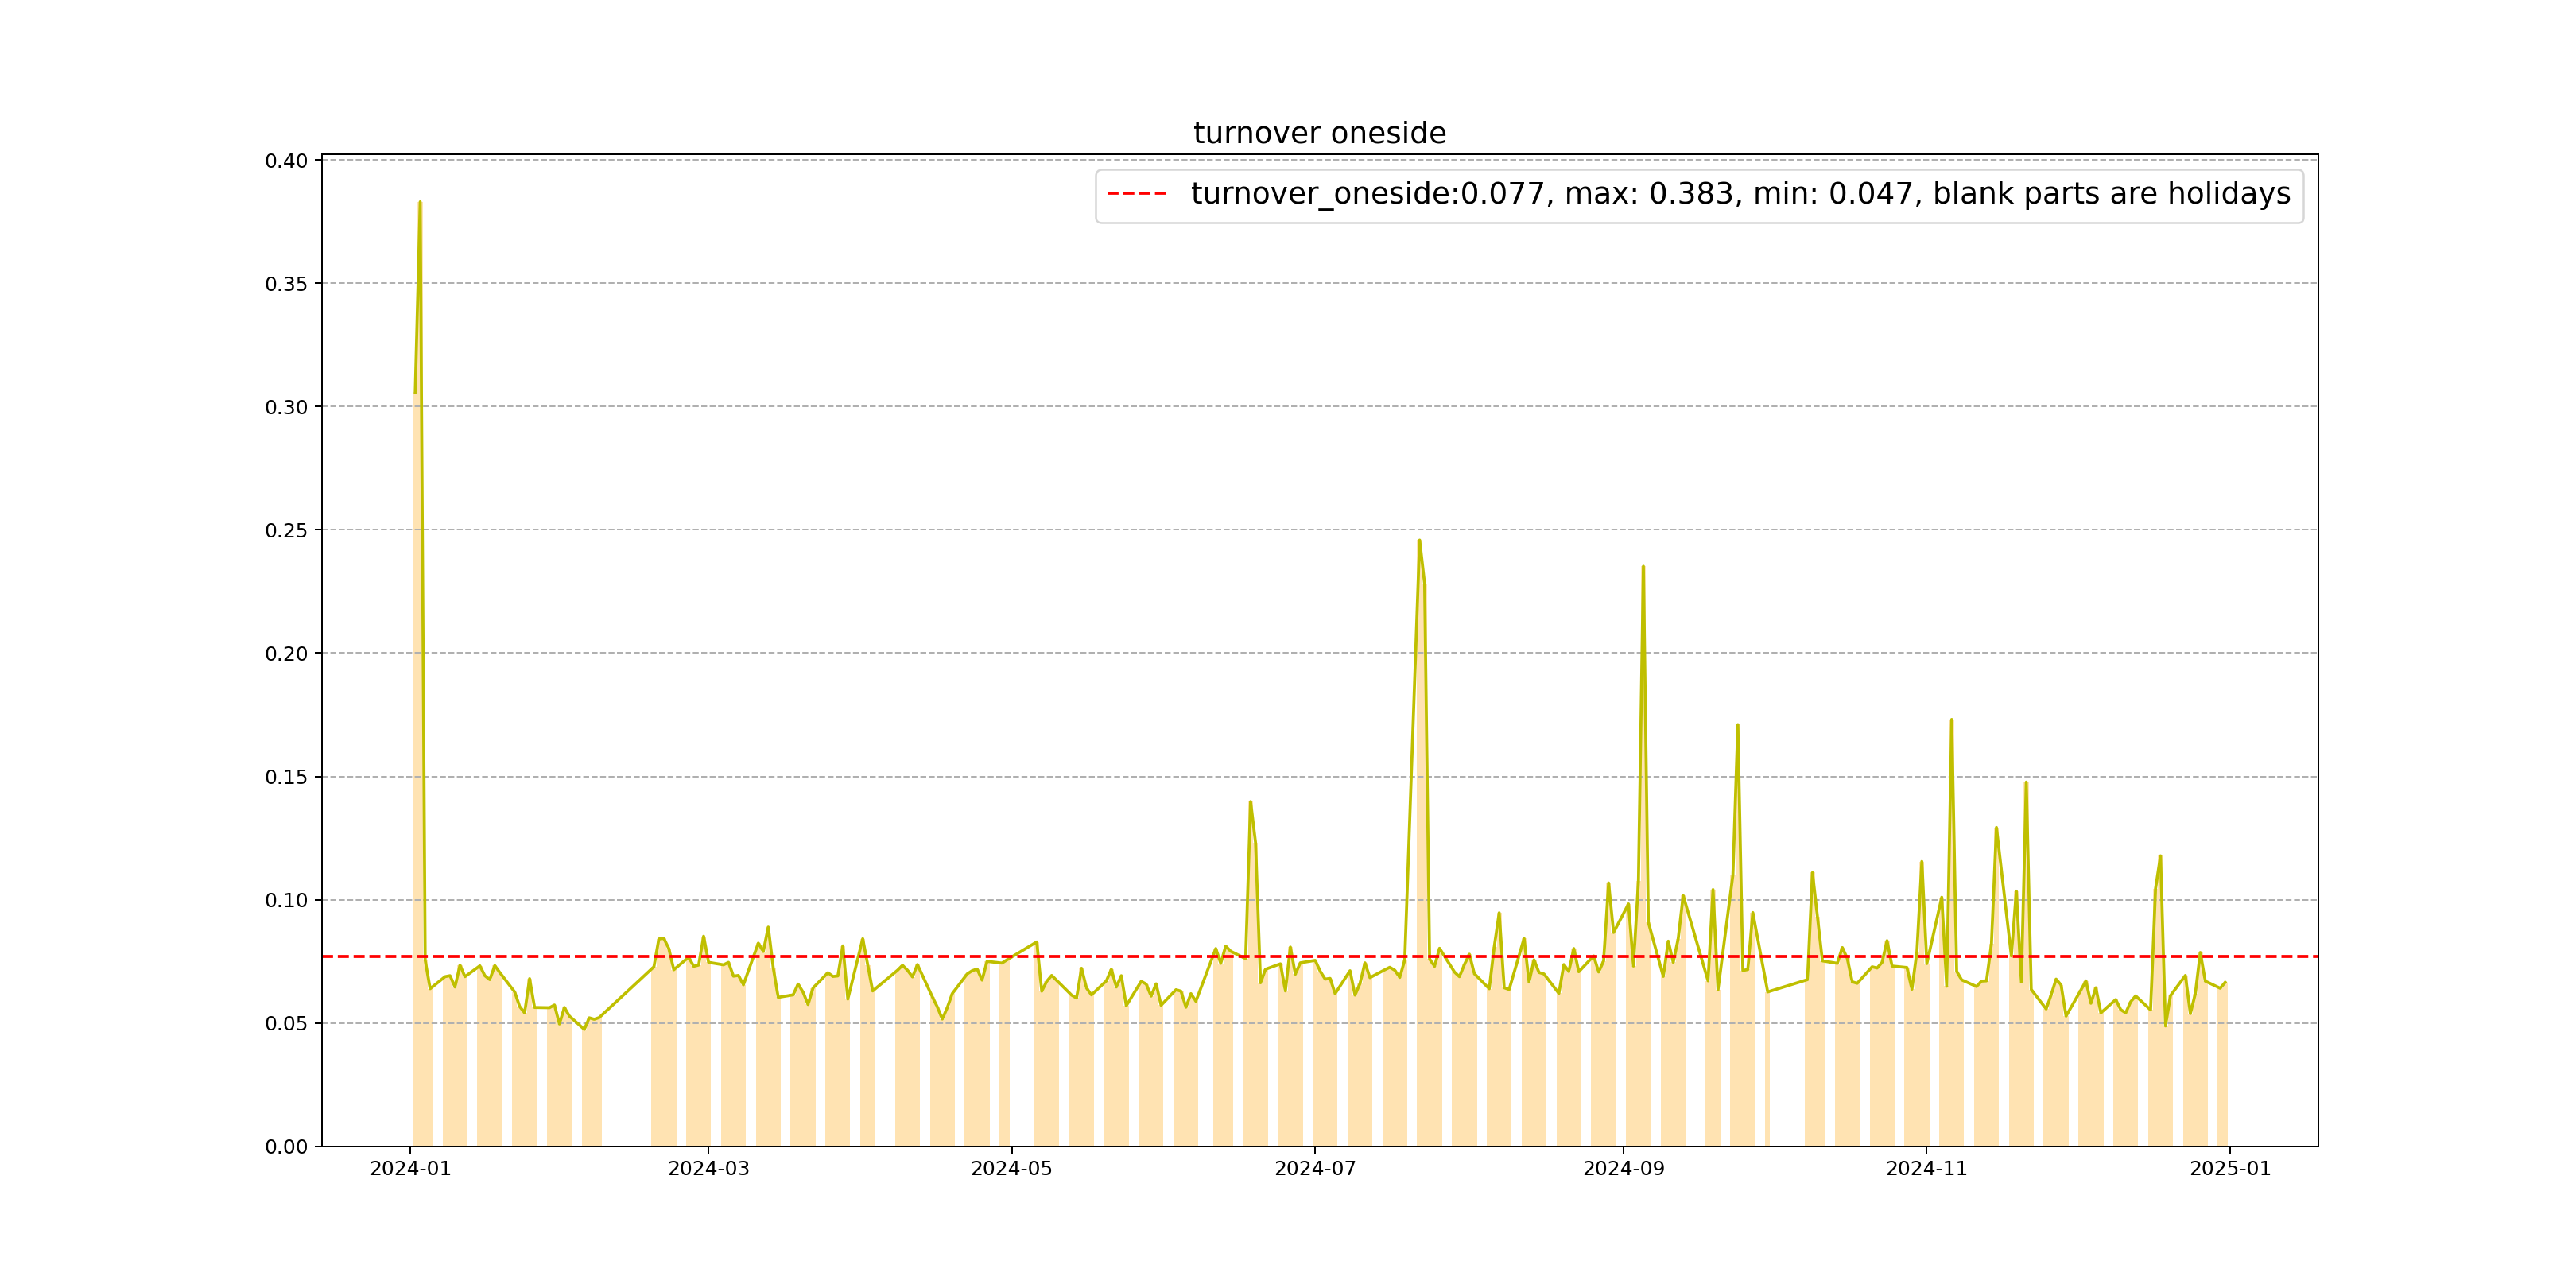
Task: Click the early September peak tip near 0.235
Action: click(x=1643, y=567)
